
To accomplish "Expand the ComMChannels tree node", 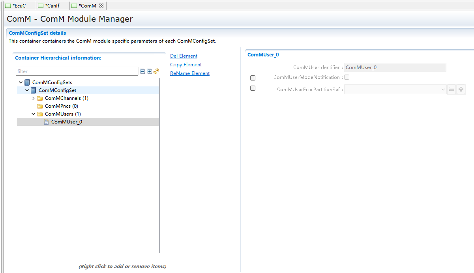I will (34, 98).
